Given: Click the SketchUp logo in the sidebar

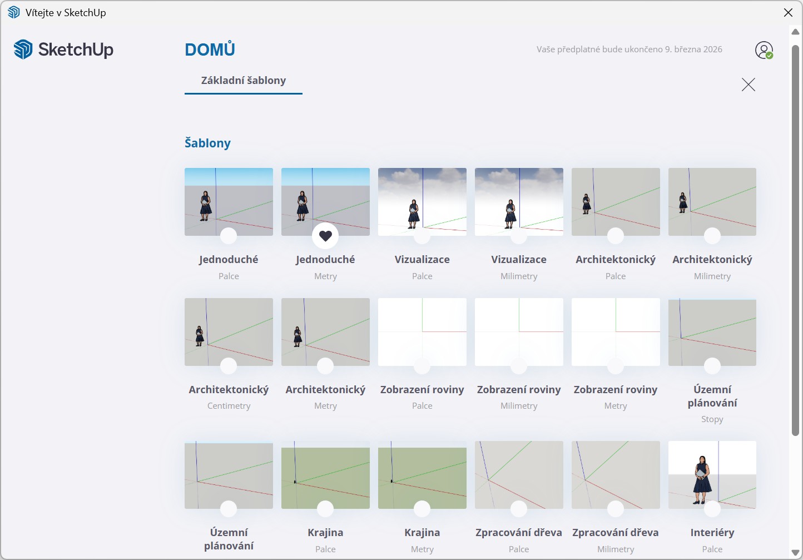Looking at the screenshot, I should coord(63,49).
